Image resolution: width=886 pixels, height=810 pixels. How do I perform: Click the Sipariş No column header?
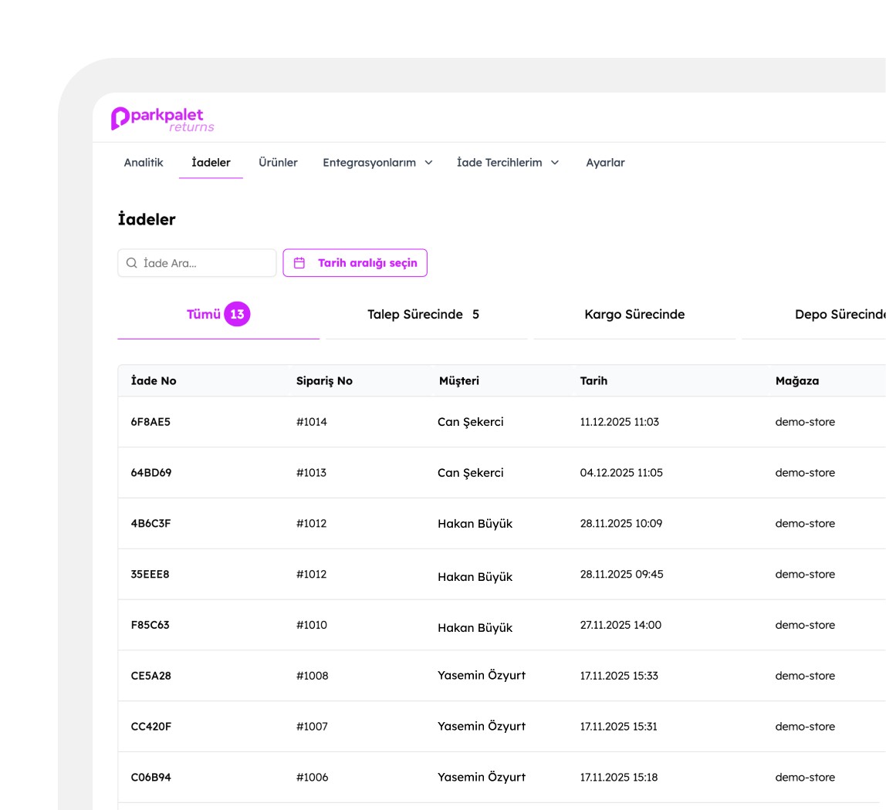pos(324,381)
